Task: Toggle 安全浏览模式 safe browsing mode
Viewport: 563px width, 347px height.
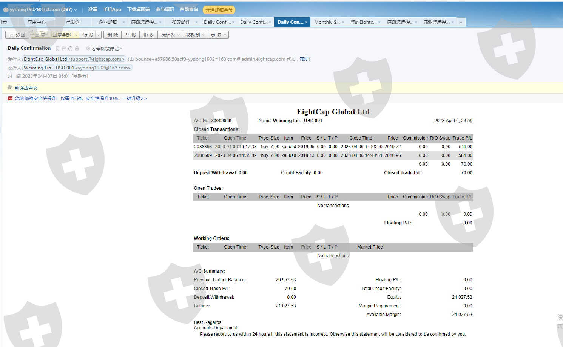Action: pos(104,49)
